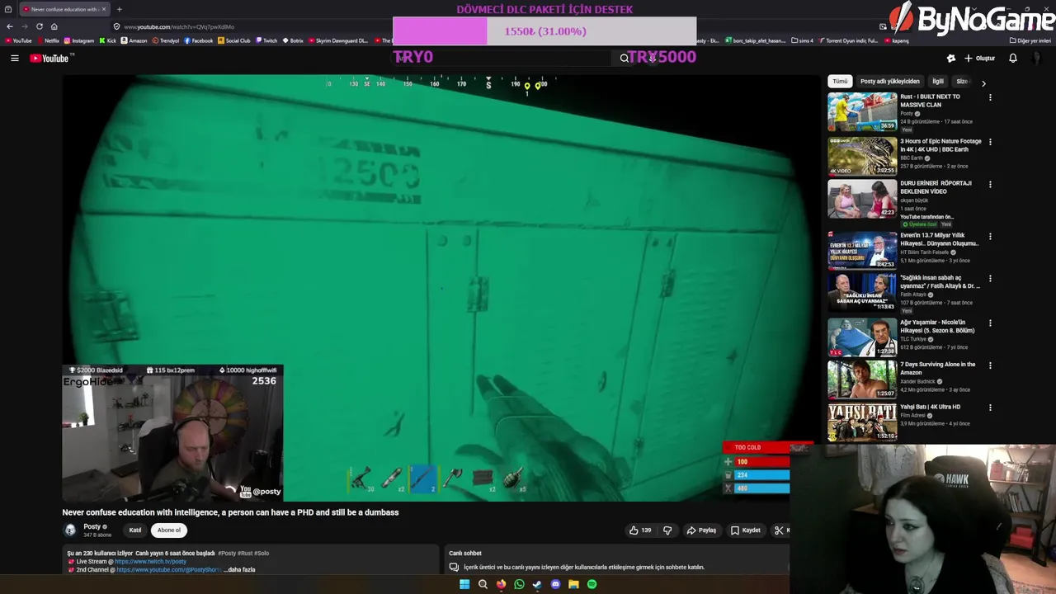The height and width of the screenshot is (594, 1056).
Task: Open options menu for Epic Nature Footage video
Action: (990, 142)
